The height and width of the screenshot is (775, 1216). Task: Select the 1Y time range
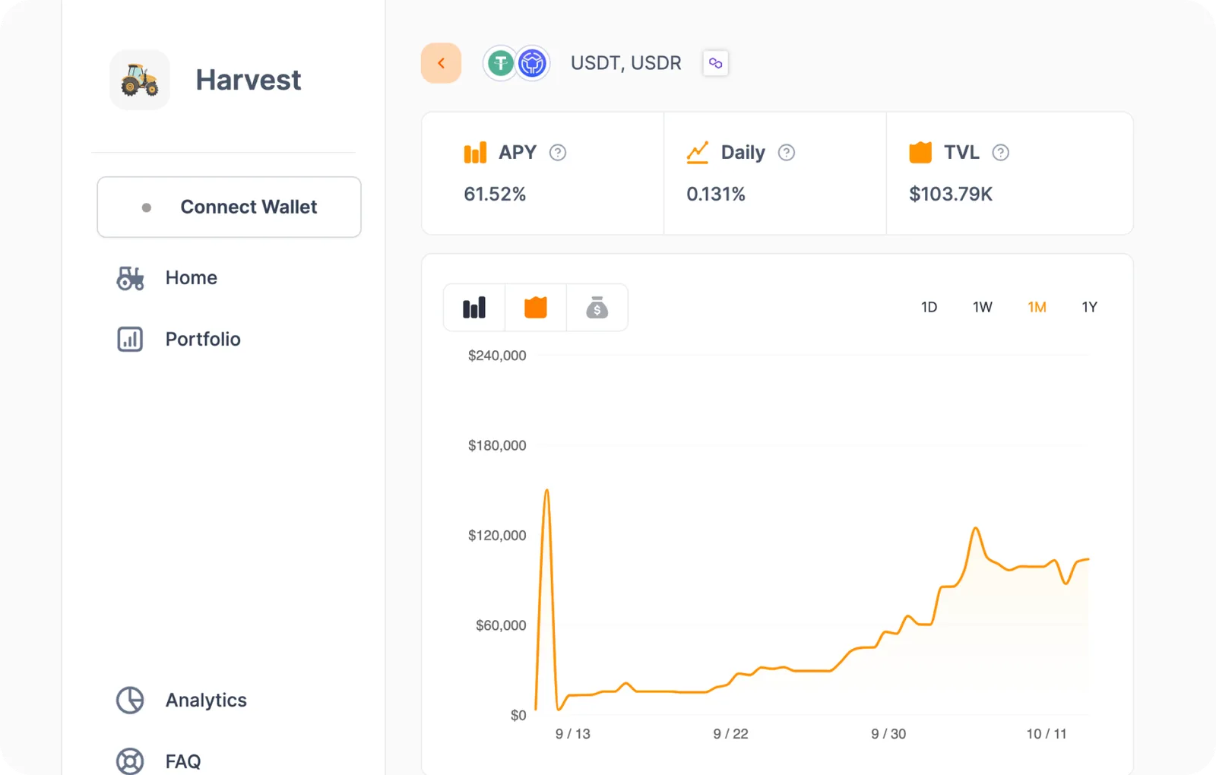point(1089,307)
